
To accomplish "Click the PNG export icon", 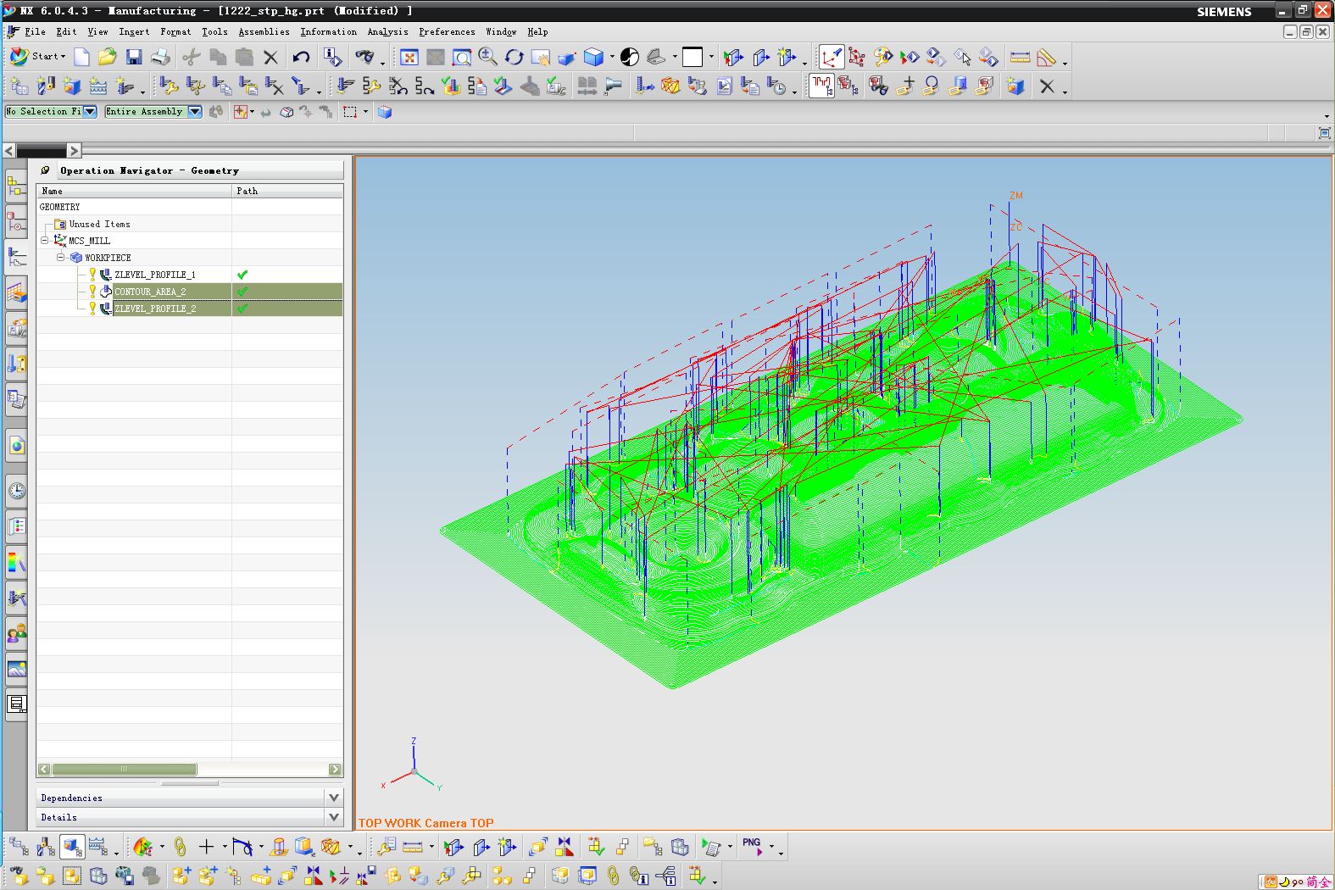I will coord(752,846).
